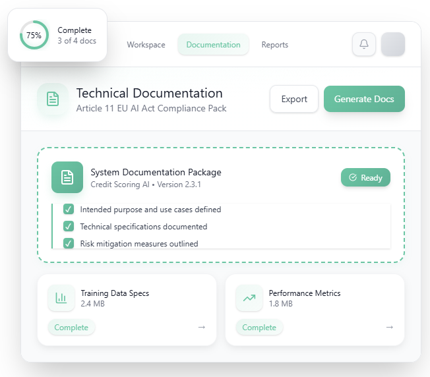Toggle risk mitigation measures checkbox
The width and height of the screenshot is (430, 377).
click(x=69, y=243)
